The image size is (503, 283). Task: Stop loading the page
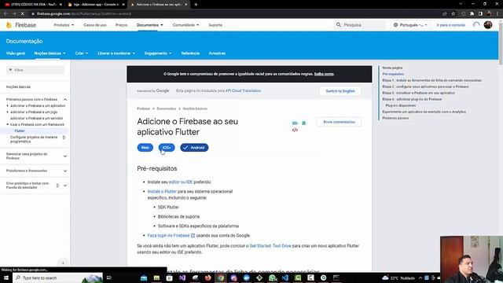(23, 14)
